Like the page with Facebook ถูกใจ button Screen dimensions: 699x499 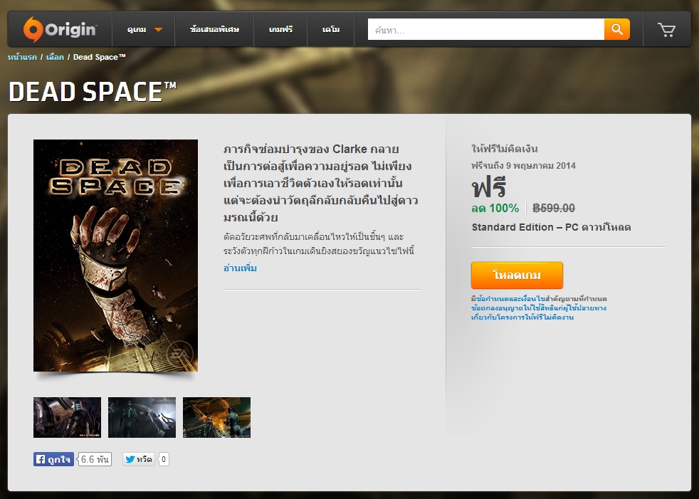pos(53,459)
